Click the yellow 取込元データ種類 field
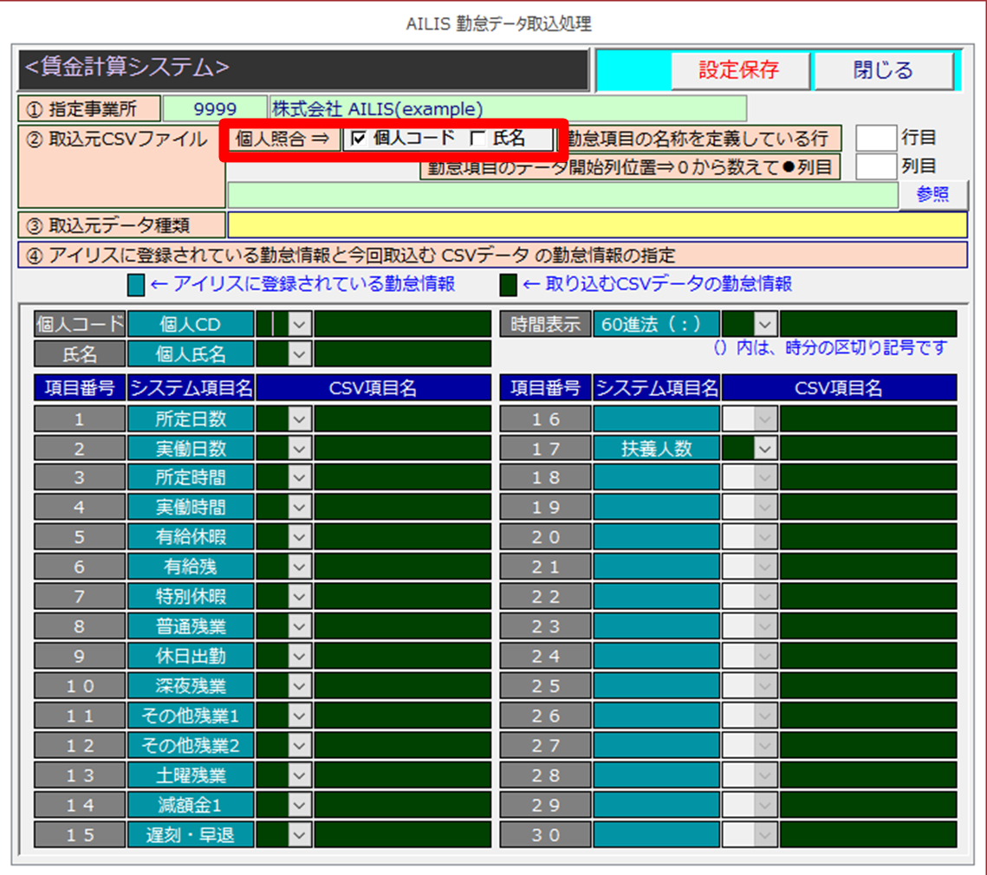This screenshot has width=987, height=875. [597, 225]
